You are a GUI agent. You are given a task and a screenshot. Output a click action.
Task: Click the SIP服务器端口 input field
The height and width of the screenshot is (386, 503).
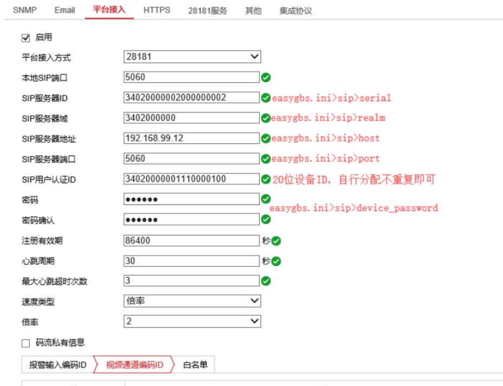pos(192,158)
